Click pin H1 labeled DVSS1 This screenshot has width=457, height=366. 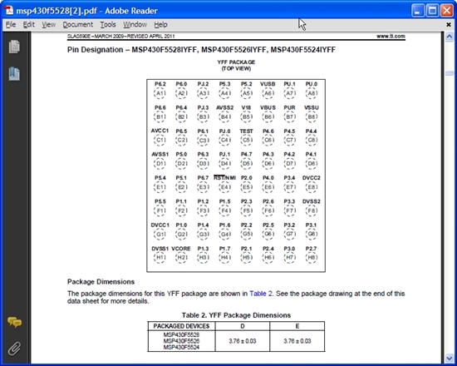pos(160,257)
